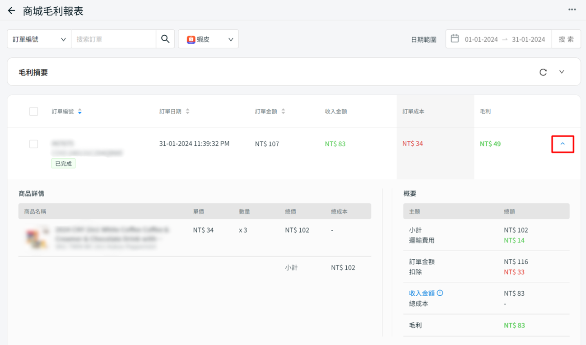Click the product thumbnail image
The width and height of the screenshot is (586, 345).
pos(37,238)
